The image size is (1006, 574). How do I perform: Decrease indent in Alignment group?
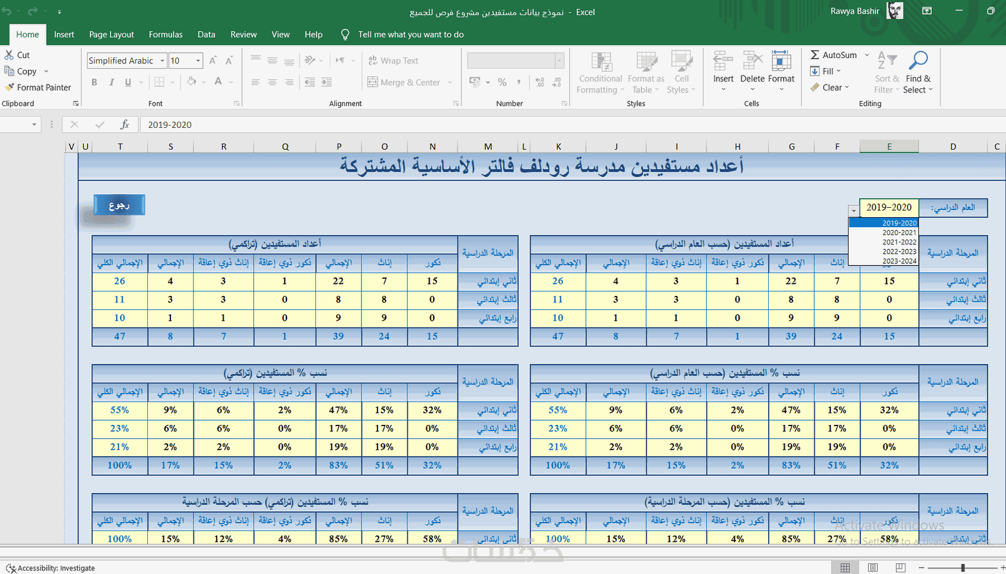tap(309, 82)
